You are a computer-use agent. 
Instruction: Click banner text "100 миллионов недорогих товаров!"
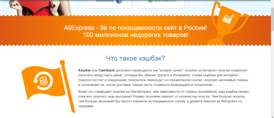[x=136, y=35]
